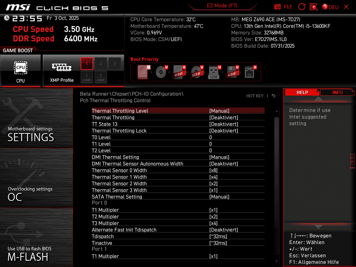Select the optical disc boot device icon
Image resolution: width=356 pixels, height=267 pixels.
[x=161, y=72]
